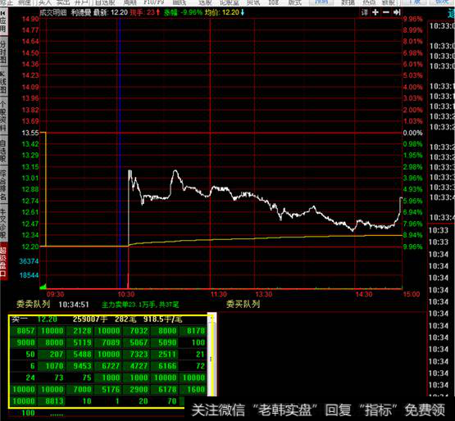Viewport: 455px width, 421px height.
Task: Click the 委卖队列 sell queue label
Action: 33,304
